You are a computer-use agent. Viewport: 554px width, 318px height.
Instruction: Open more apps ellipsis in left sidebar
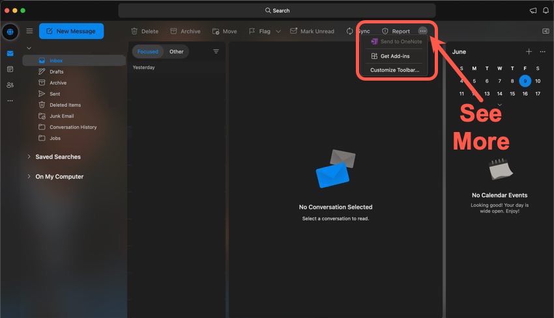click(10, 101)
